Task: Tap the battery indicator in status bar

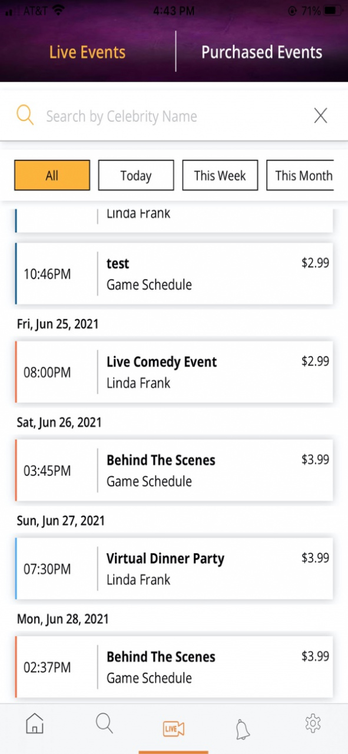Action: (333, 11)
